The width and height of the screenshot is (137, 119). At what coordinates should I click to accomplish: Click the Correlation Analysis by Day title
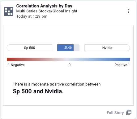tap(44, 6)
